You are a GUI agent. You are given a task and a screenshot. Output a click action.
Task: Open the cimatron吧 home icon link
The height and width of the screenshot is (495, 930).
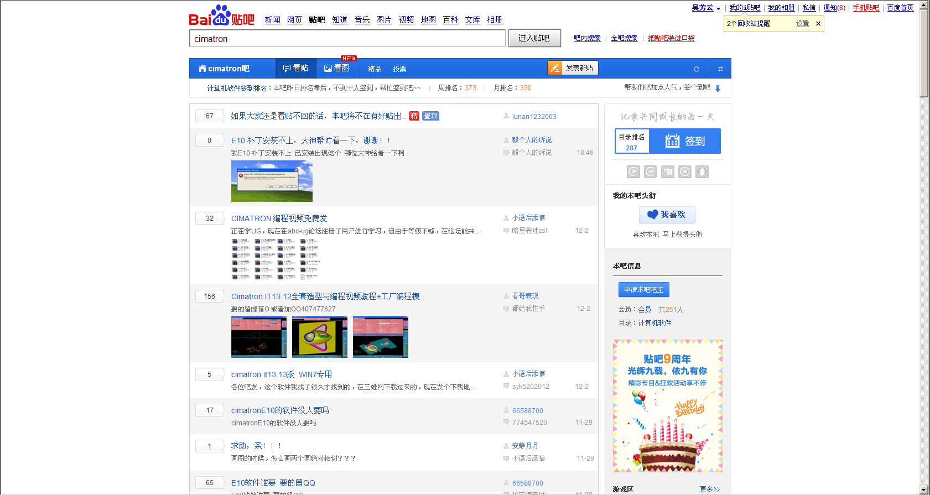coord(224,69)
